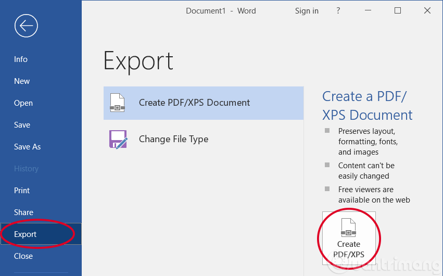Click Save in the left sidebar
This screenshot has width=443, height=276.
click(22, 125)
